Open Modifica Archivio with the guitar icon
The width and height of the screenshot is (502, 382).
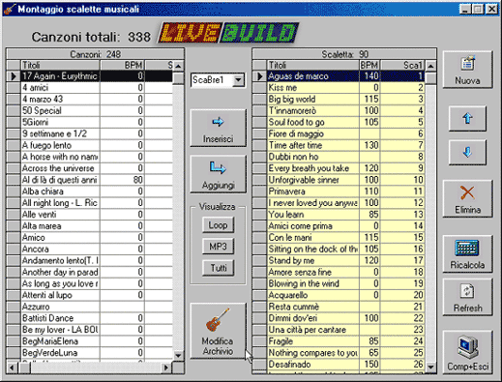(x=218, y=331)
